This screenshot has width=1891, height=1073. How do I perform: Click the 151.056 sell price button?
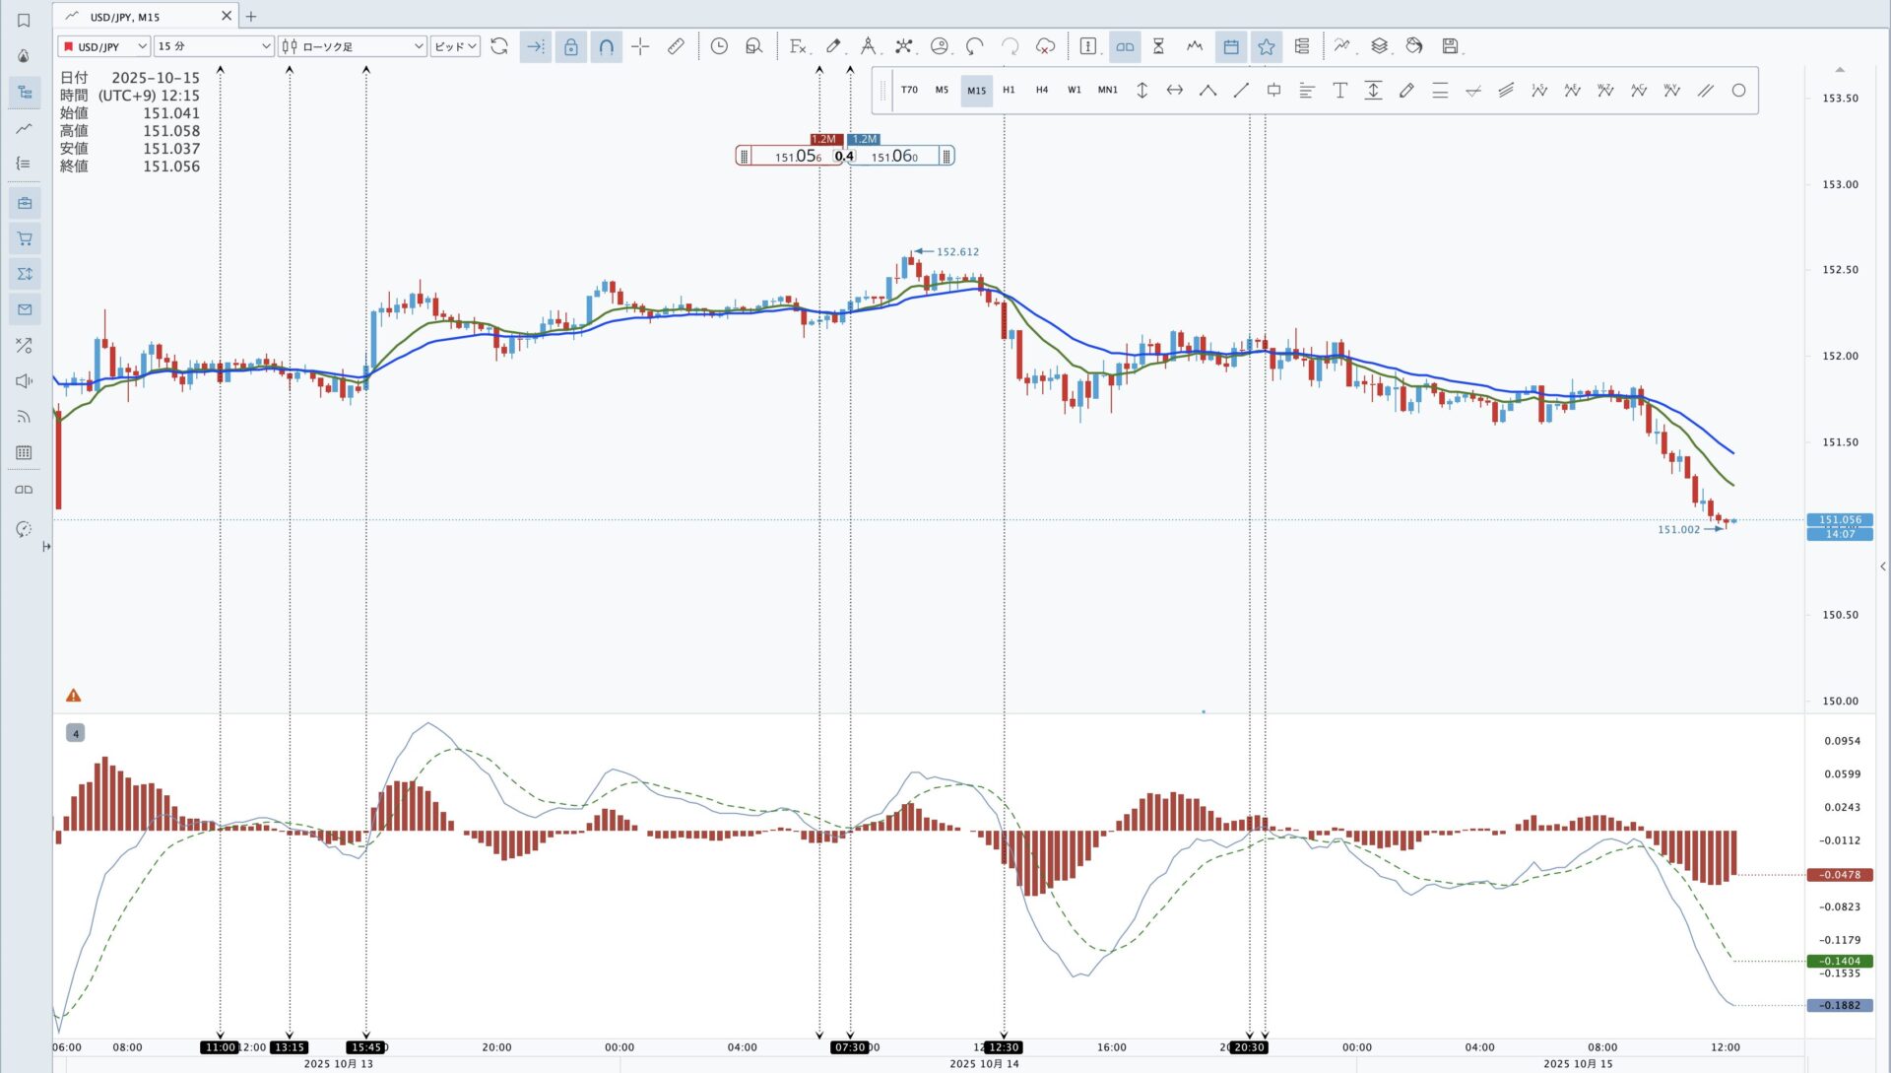pyautogui.click(x=796, y=156)
